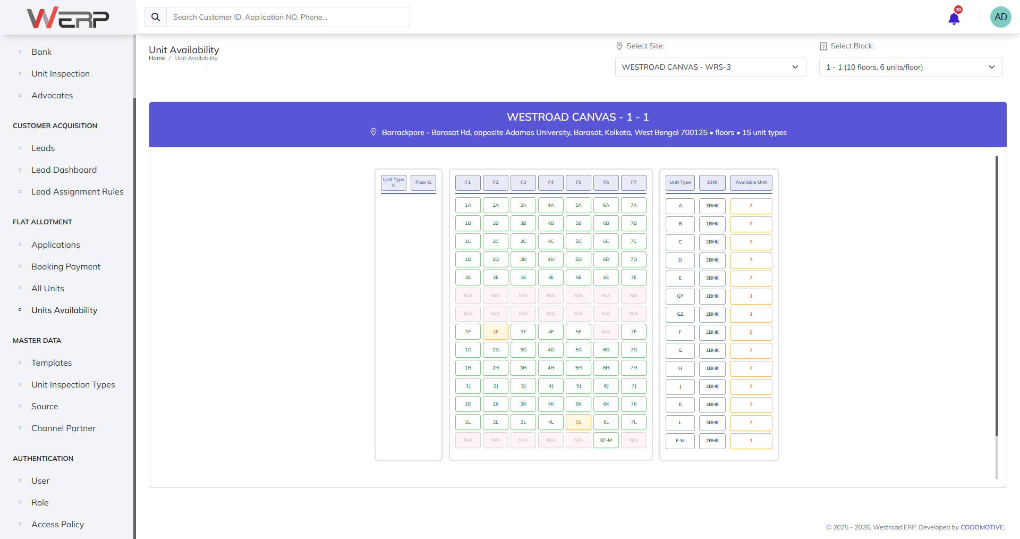
Task: Click unit type GY in the summary
Action: point(680,296)
